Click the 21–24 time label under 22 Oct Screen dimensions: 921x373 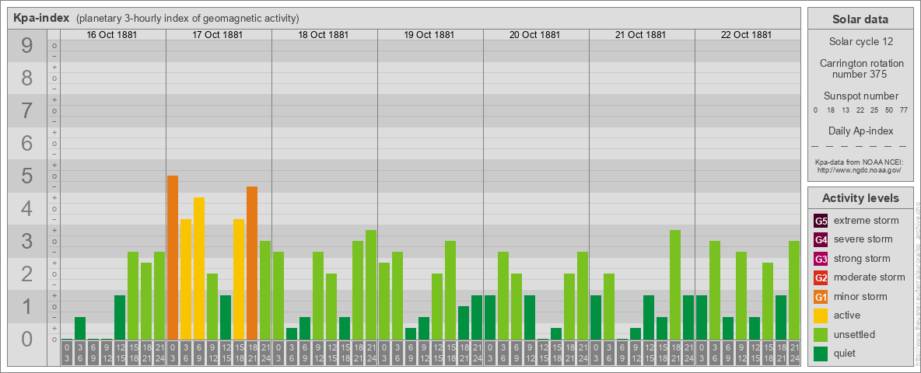click(x=793, y=353)
